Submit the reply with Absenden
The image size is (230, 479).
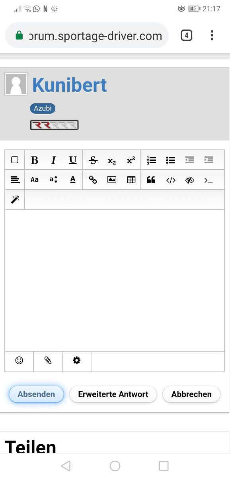click(36, 394)
